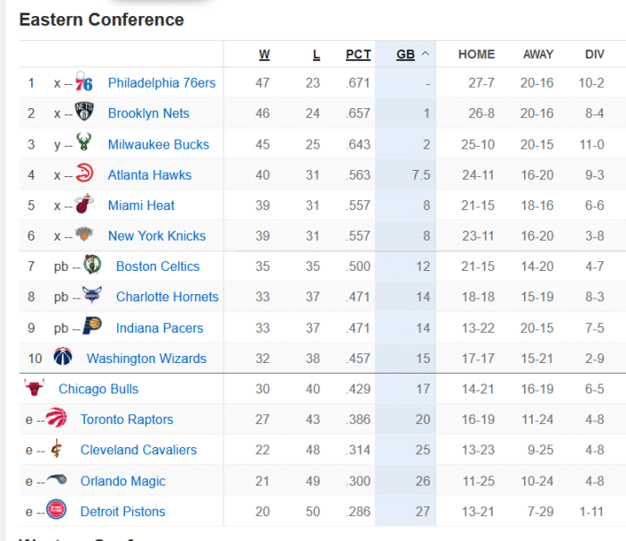Open the Indiana Pacers team link
Viewport: 626px width, 541px height.
pyautogui.click(x=159, y=328)
